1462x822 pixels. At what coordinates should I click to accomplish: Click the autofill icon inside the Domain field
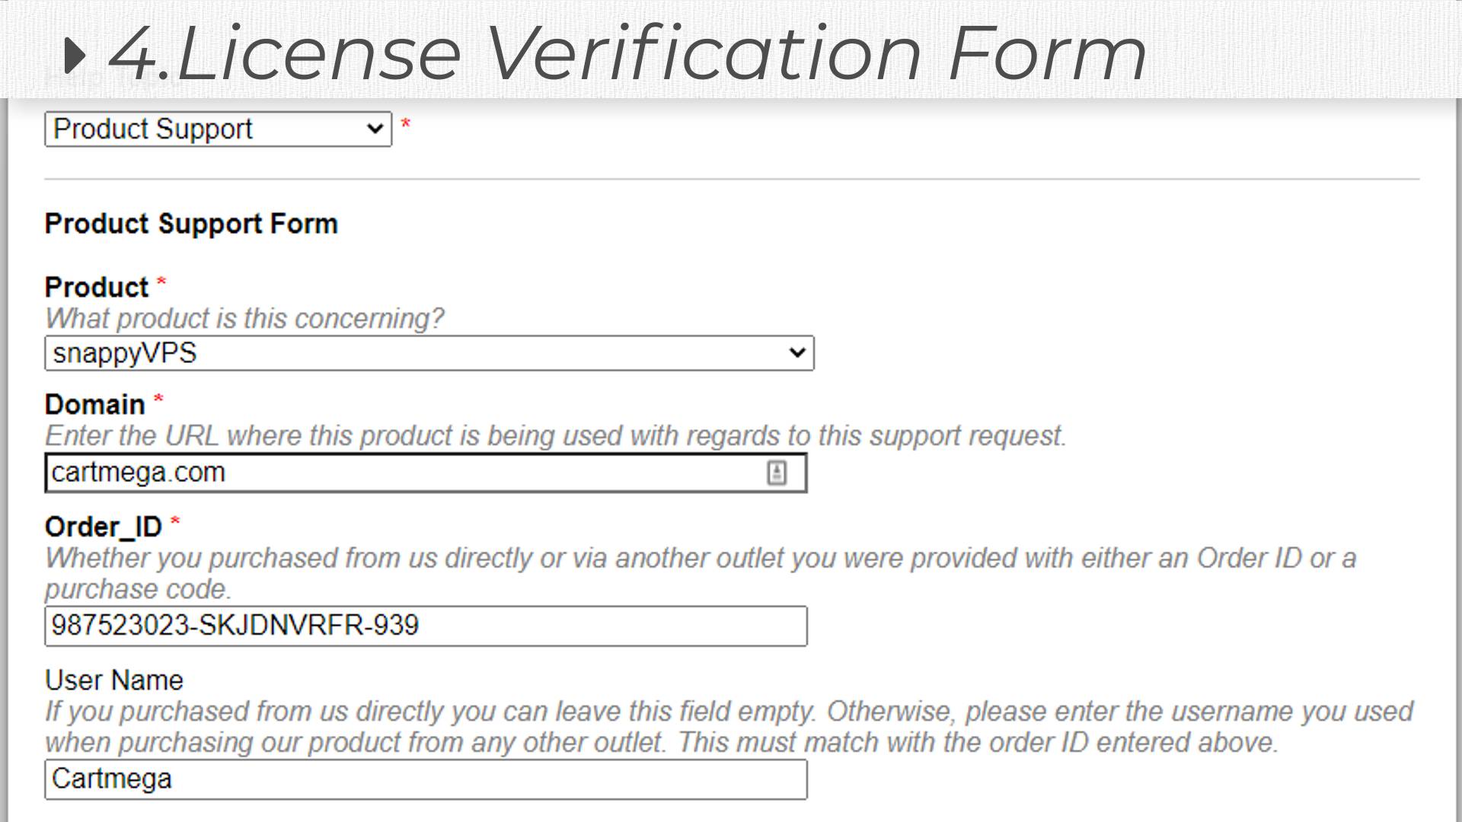777,473
